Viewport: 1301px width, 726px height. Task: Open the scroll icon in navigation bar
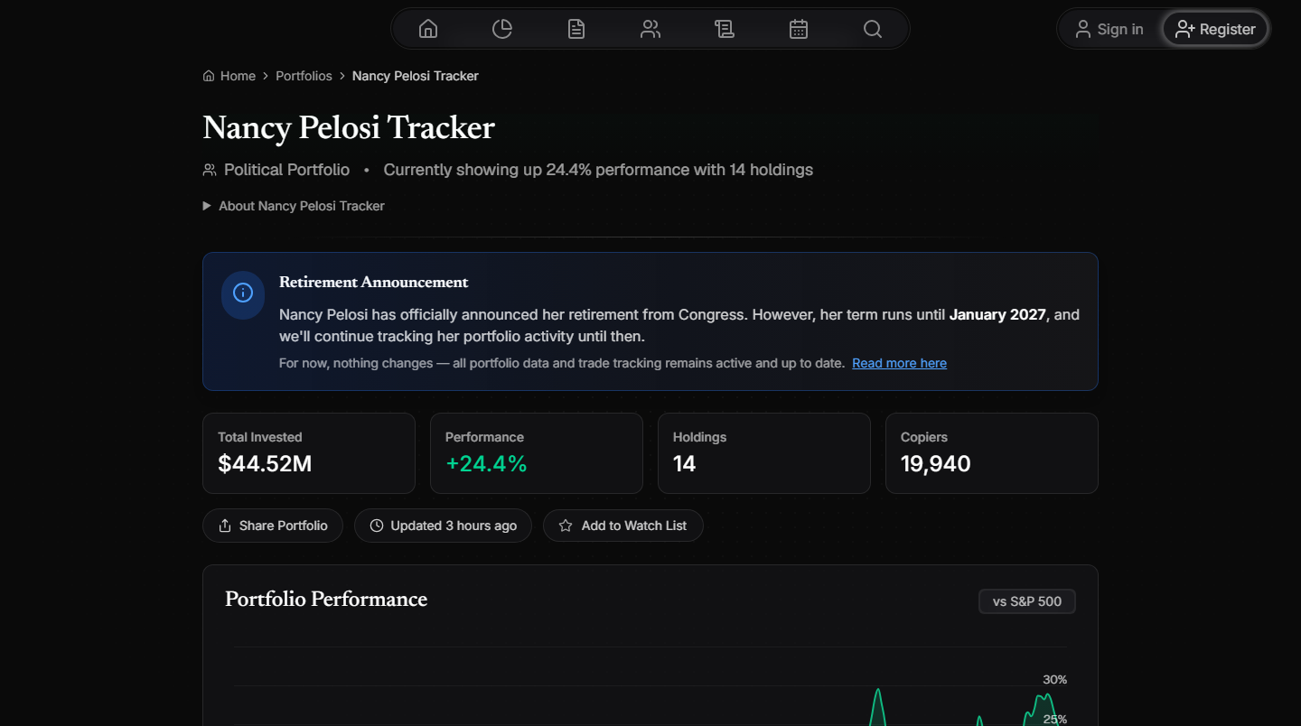[x=725, y=29]
